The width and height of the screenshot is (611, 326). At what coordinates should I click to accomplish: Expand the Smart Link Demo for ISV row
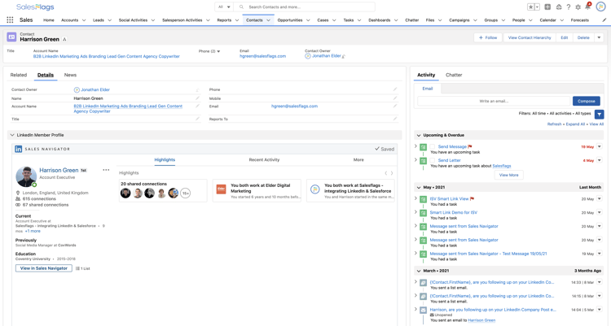pos(415,212)
